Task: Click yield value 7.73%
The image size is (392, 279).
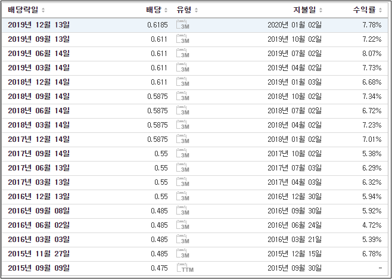Action: click(x=372, y=67)
